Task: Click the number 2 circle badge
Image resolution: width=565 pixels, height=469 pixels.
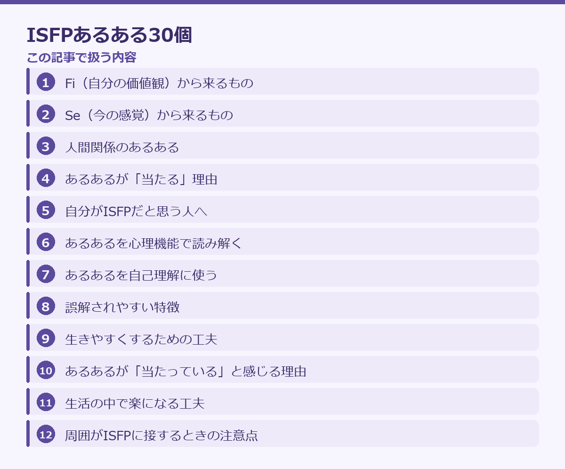Action: [46, 114]
